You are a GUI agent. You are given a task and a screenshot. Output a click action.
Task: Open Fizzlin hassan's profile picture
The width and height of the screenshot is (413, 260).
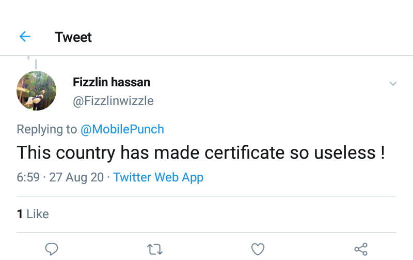[36, 91]
